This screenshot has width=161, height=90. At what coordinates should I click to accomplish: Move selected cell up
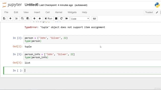click(x=34, y=18)
